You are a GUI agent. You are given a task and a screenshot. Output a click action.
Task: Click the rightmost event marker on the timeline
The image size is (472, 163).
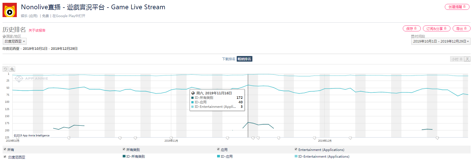437,138
